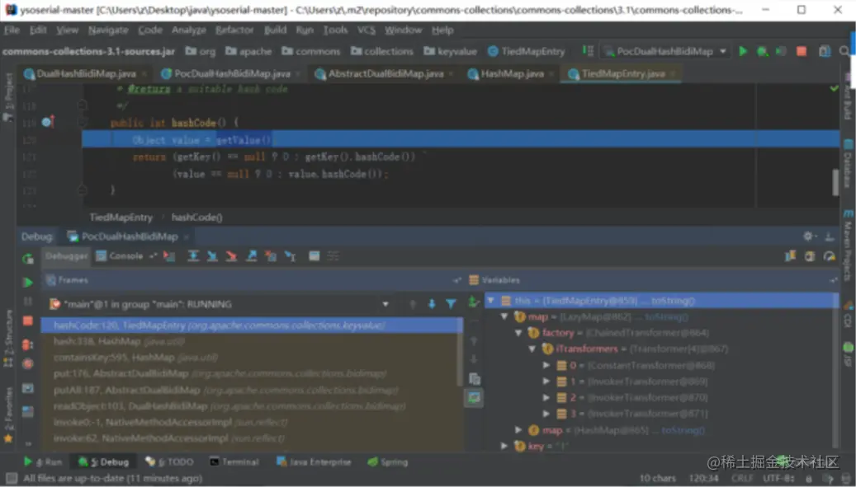Open the Navigate menu
Image resolution: width=856 pixels, height=487 pixels.
coord(108,30)
